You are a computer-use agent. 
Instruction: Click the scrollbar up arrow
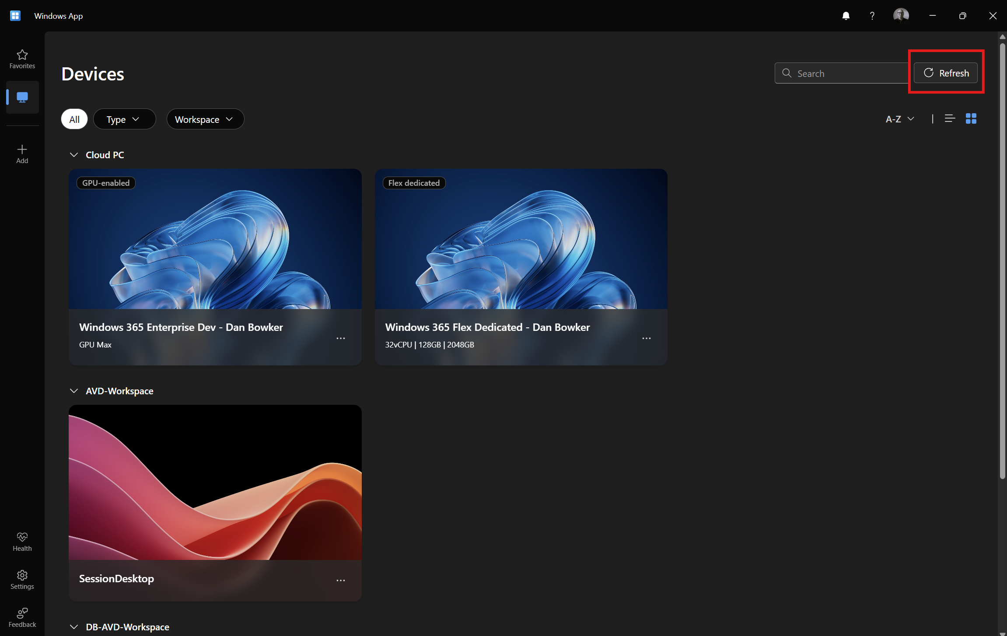(x=1002, y=37)
